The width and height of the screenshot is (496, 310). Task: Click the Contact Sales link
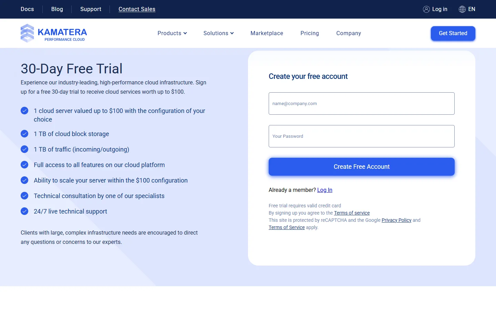(x=137, y=9)
